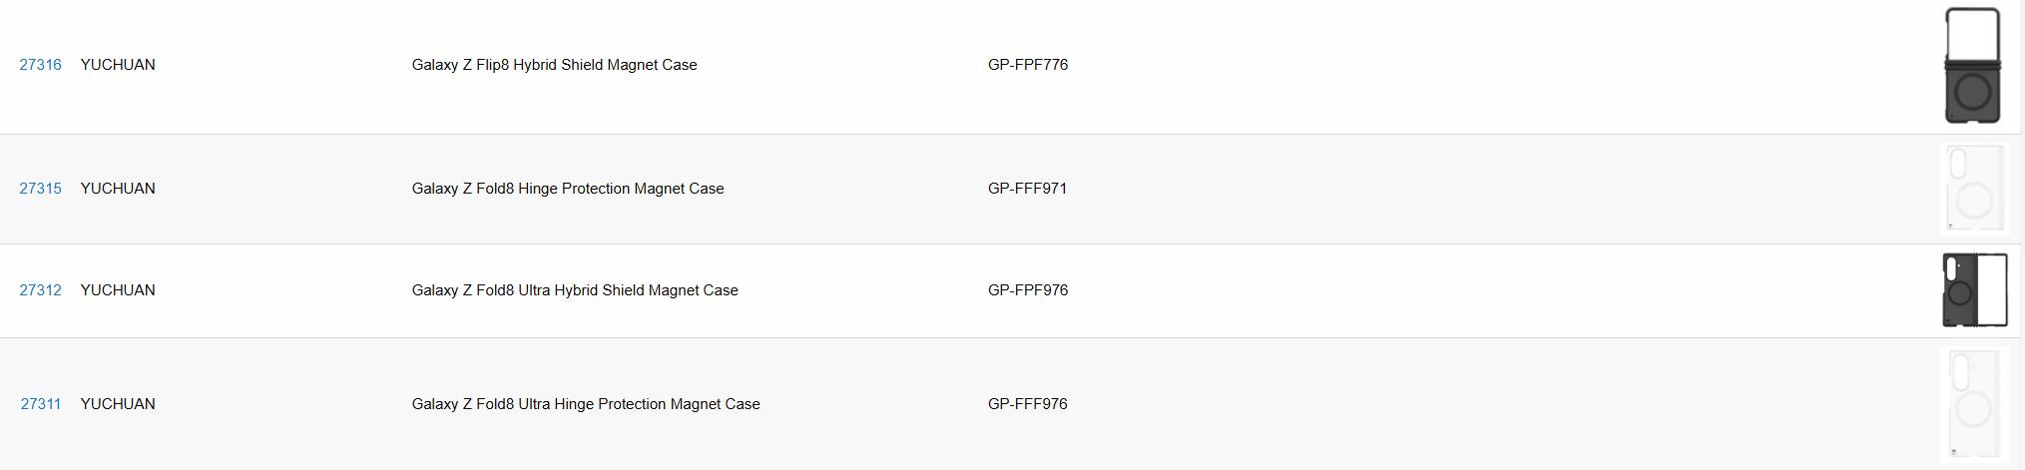
Task: Click model code GP-FPF776
Action: [x=1028, y=65]
